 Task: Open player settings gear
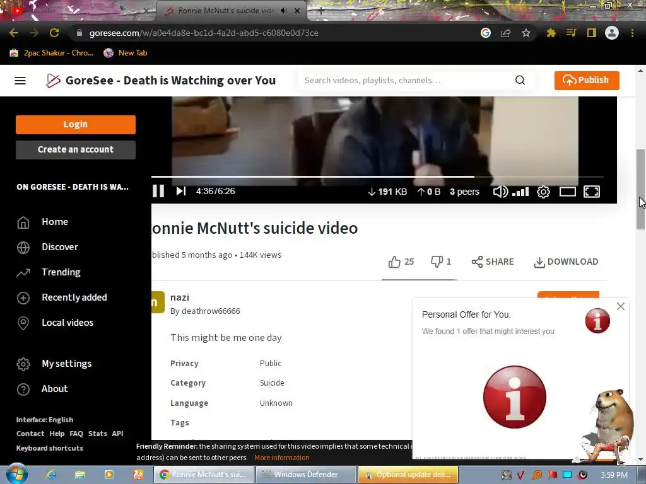543,192
